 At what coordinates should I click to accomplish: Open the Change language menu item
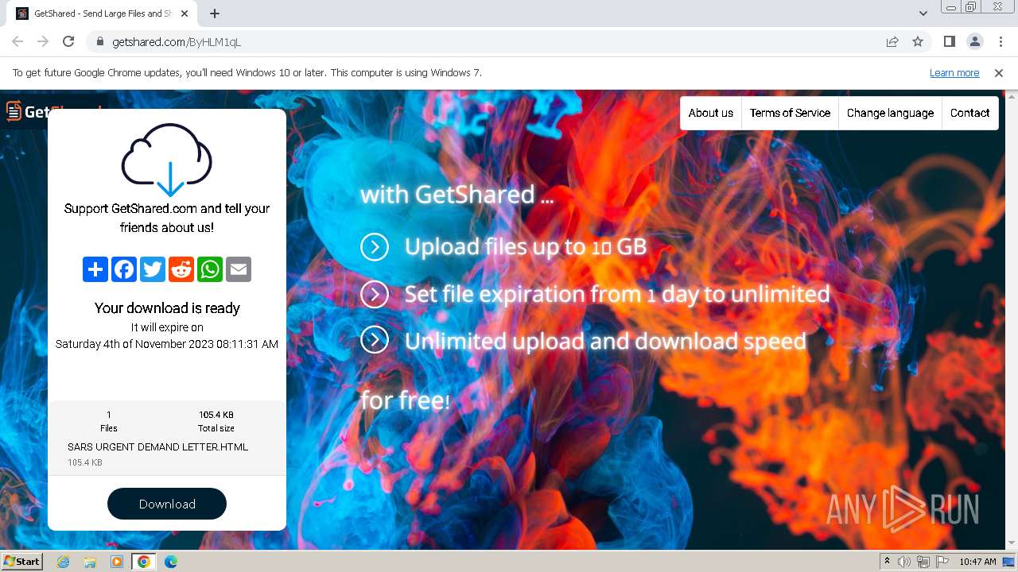coord(890,113)
